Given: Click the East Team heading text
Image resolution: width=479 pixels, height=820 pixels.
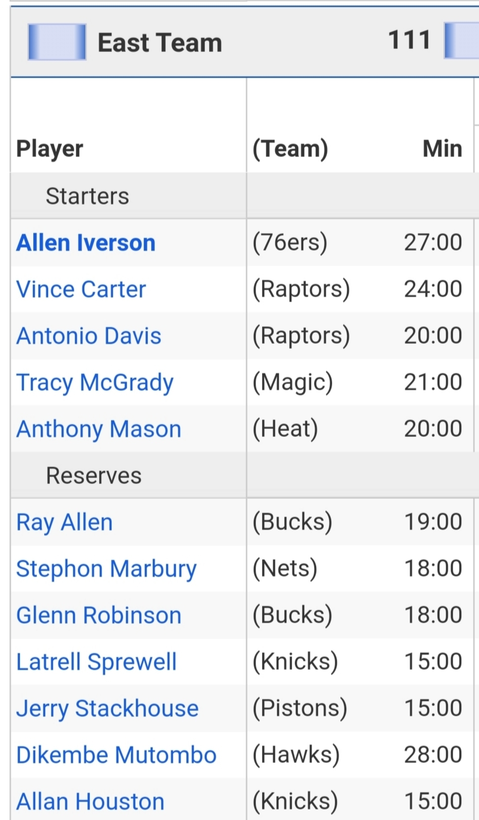Looking at the screenshot, I should 160,43.
